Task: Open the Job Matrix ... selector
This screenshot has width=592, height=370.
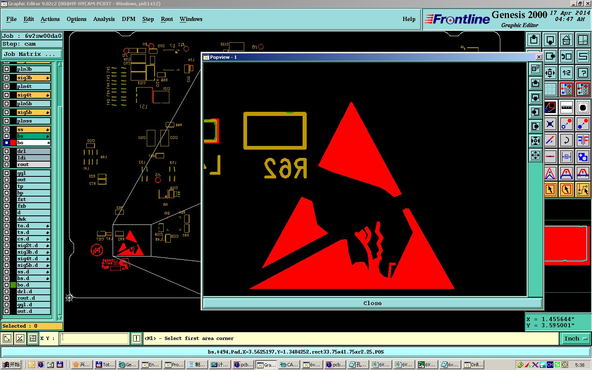Action: [32, 54]
